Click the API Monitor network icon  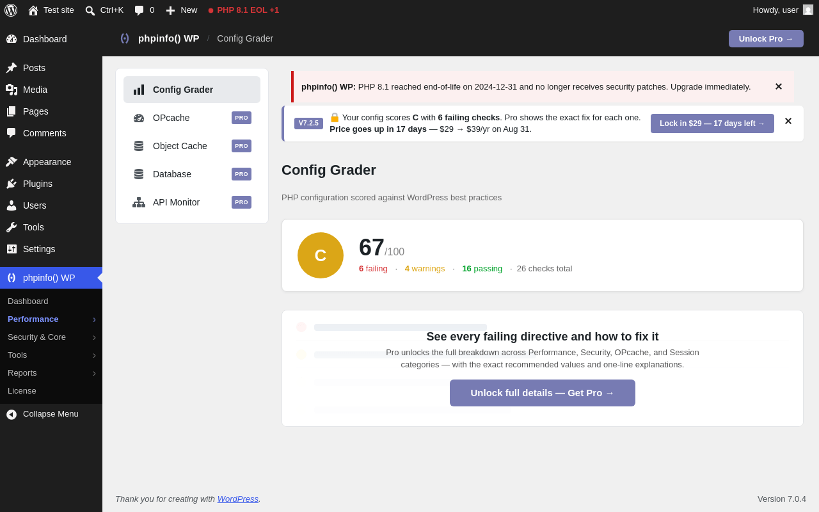[139, 202]
